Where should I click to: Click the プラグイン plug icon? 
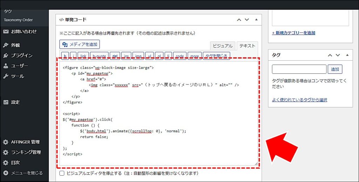click(x=6, y=55)
